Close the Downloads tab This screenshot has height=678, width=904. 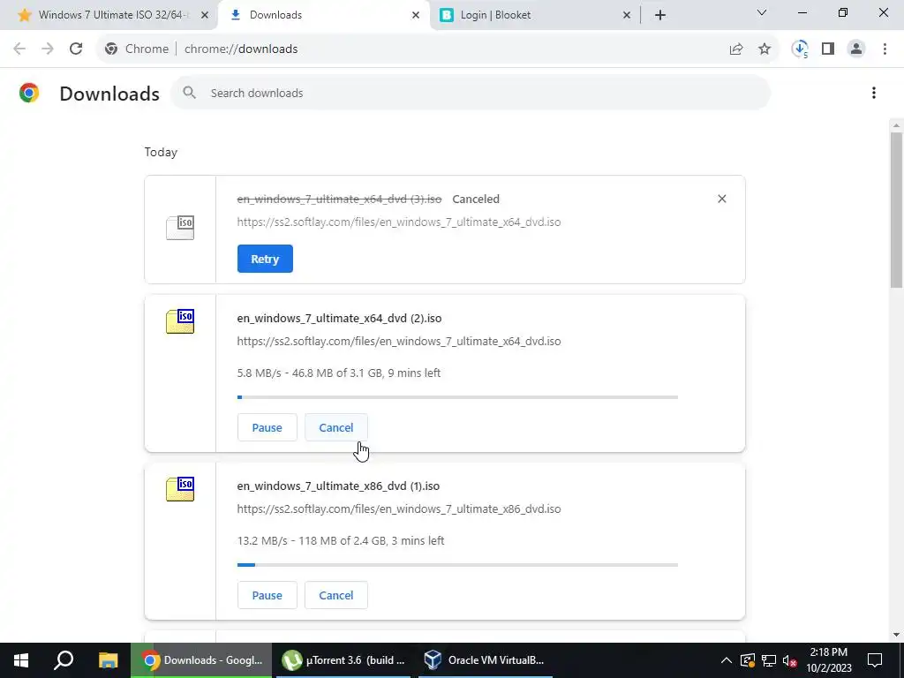tap(416, 16)
